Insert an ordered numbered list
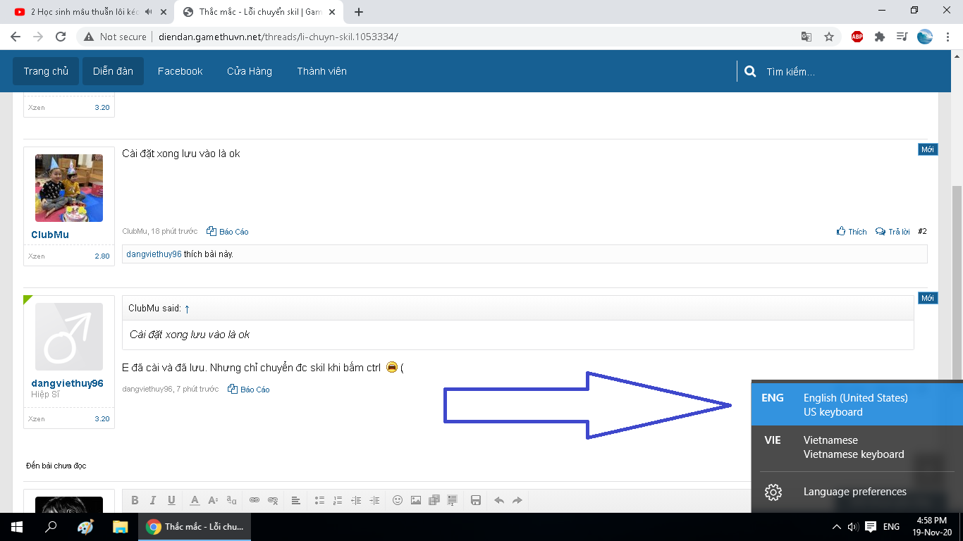Image resolution: width=963 pixels, height=541 pixels. coord(338,500)
